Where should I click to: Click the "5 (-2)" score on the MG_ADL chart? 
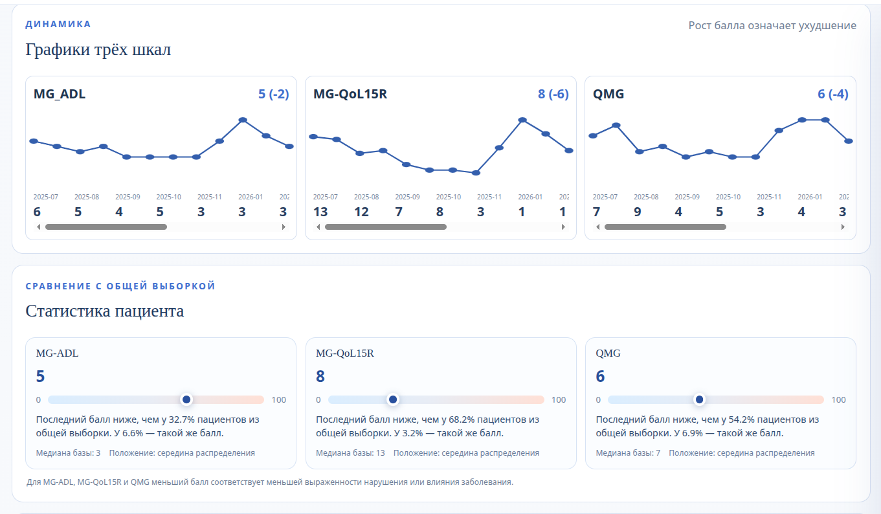coord(274,95)
